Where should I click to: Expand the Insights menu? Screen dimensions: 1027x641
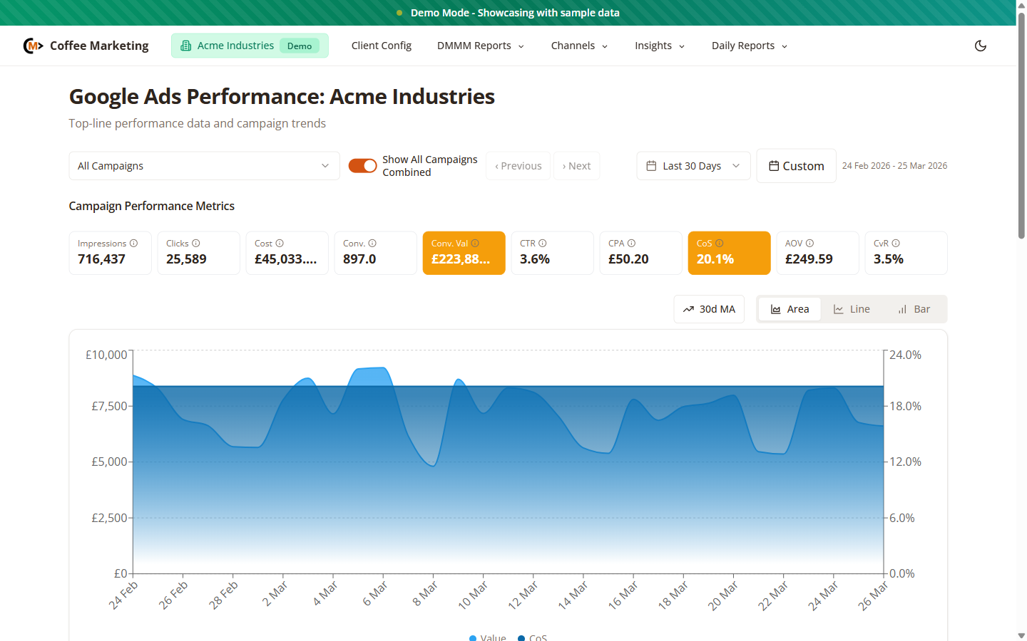click(x=659, y=45)
